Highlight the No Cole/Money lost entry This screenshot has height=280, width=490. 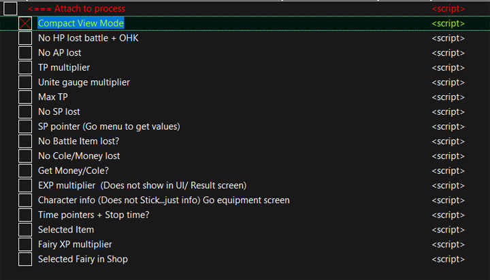[79, 156]
